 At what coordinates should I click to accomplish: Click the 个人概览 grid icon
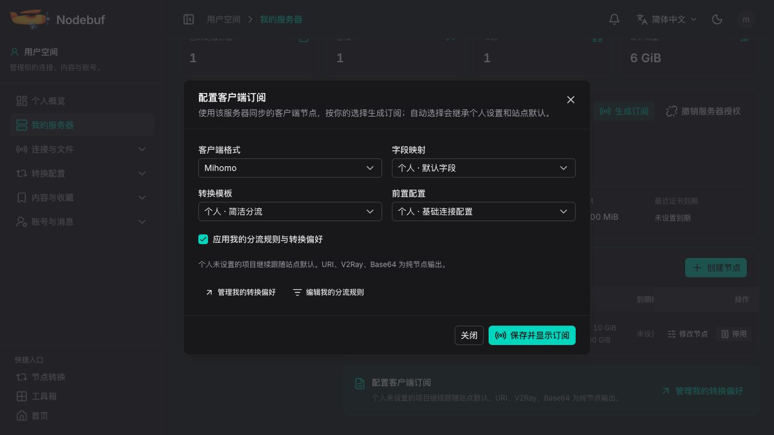tap(22, 101)
